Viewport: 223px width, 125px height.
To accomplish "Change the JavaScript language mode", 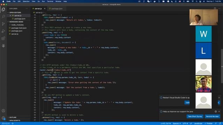I will click(198, 124).
